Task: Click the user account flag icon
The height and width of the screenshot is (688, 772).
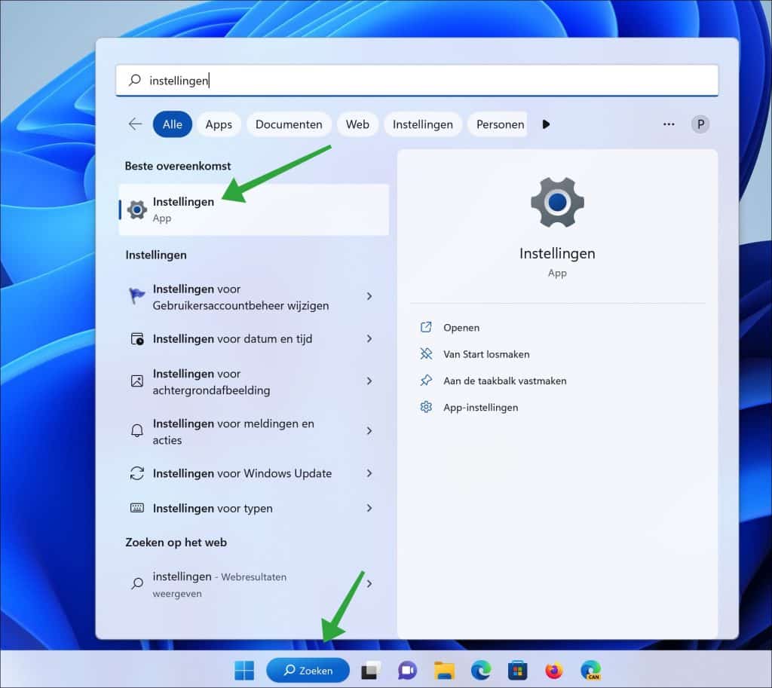Action: [137, 296]
